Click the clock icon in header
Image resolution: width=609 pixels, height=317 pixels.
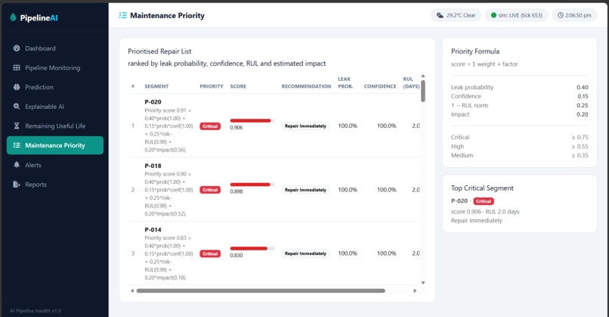pyautogui.click(x=561, y=15)
